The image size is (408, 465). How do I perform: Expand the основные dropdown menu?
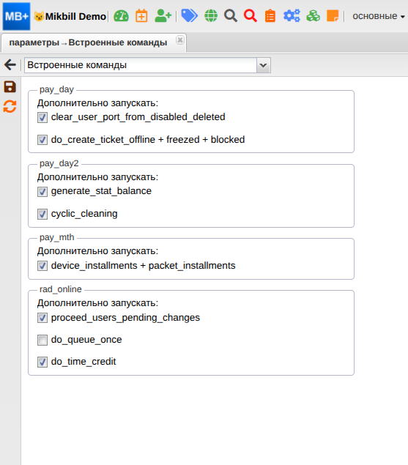click(378, 16)
